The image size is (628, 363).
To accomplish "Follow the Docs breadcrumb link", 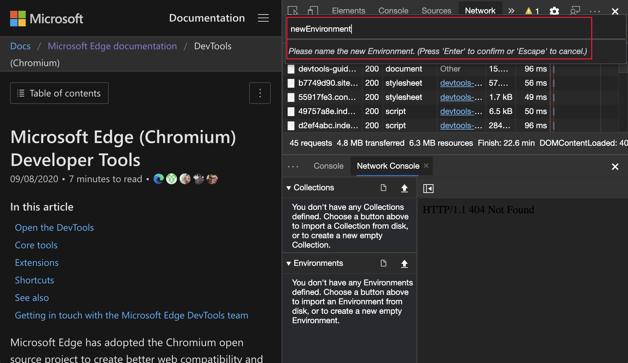I will tap(21, 46).
